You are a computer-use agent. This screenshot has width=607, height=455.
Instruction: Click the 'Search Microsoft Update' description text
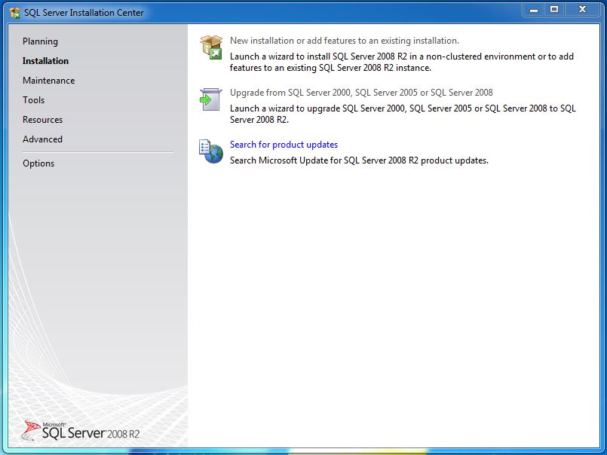(x=359, y=160)
